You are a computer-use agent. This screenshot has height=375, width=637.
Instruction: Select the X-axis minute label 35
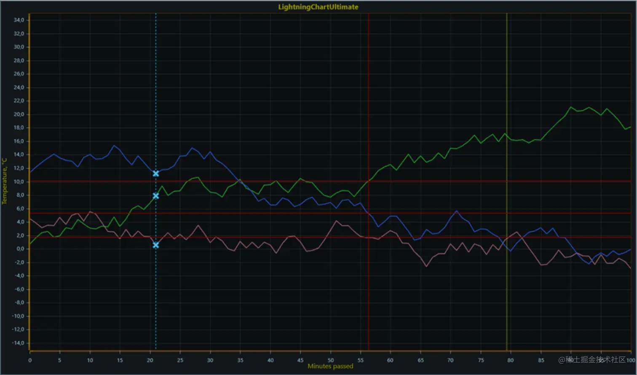tap(240, 360)
